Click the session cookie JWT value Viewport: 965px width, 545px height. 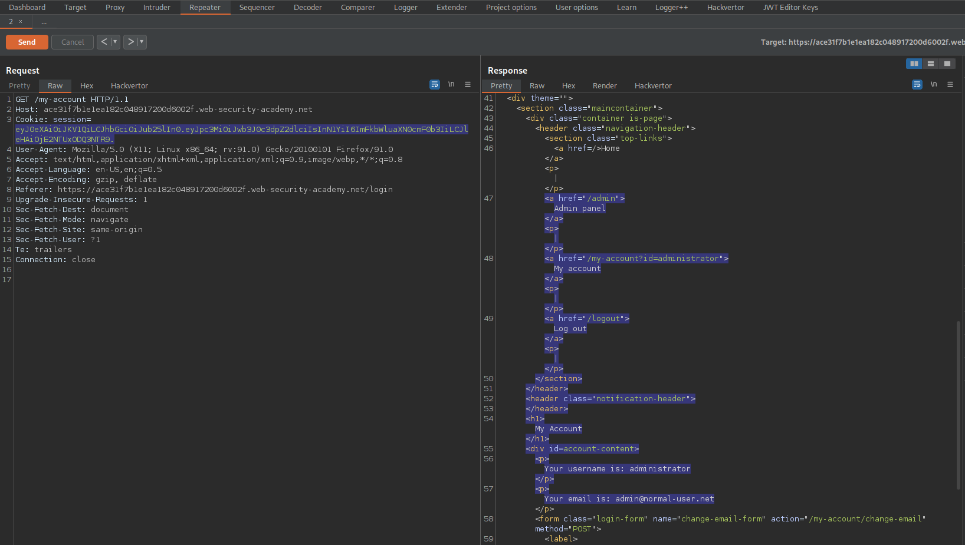242,134
